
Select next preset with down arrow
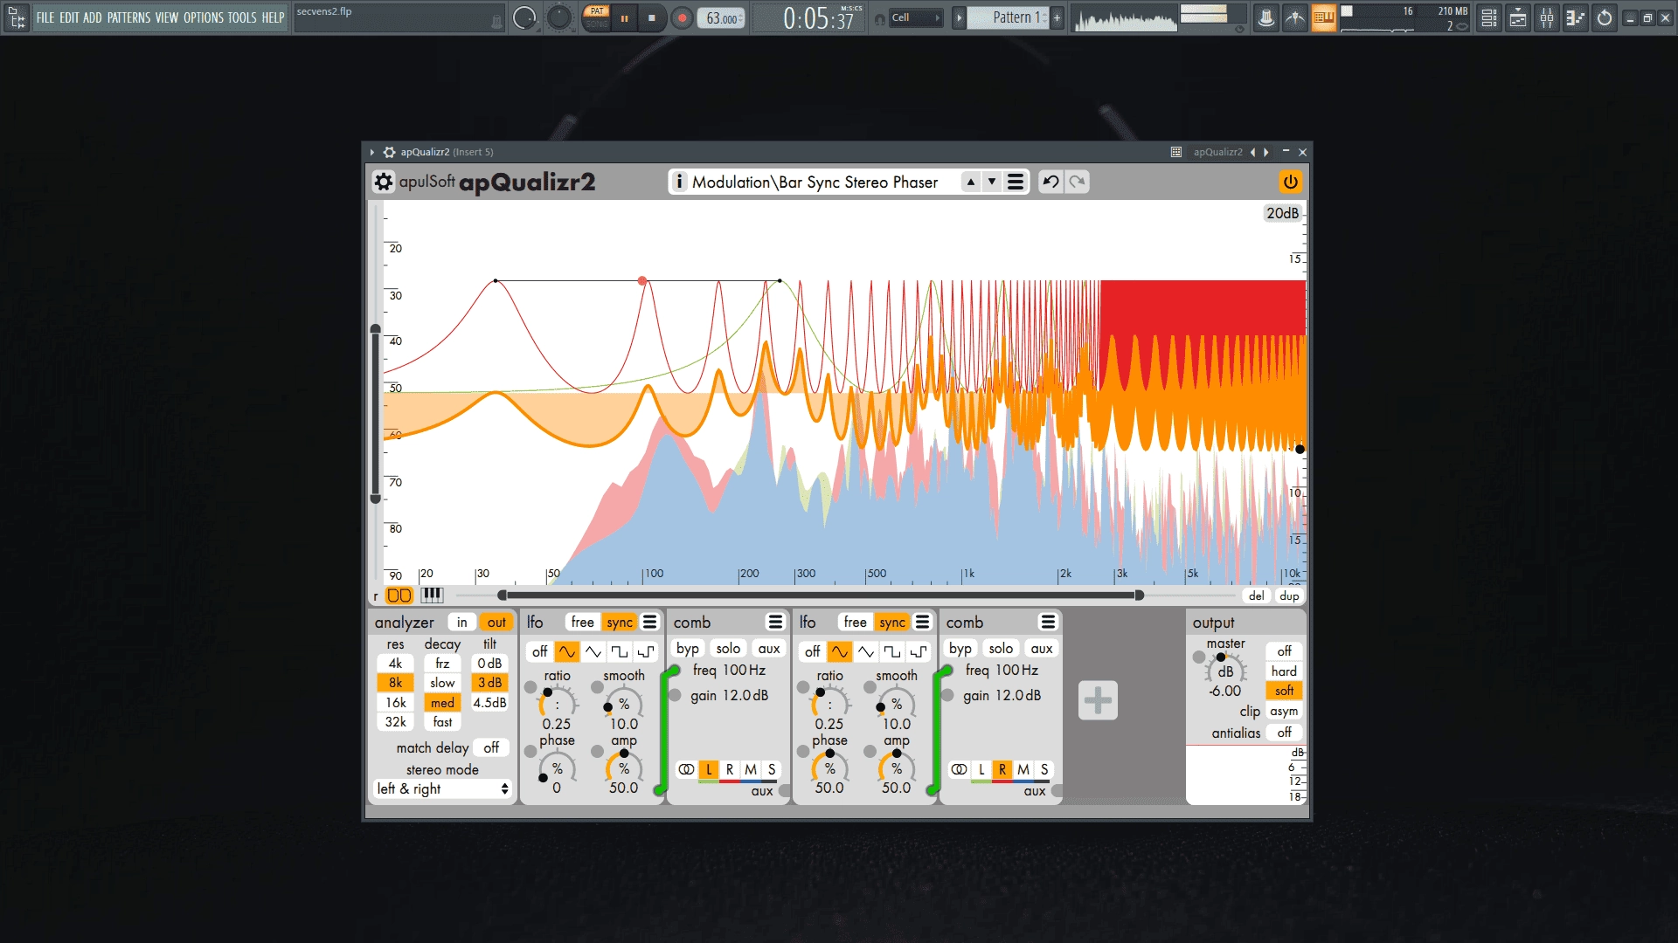[x=992, y=182]
